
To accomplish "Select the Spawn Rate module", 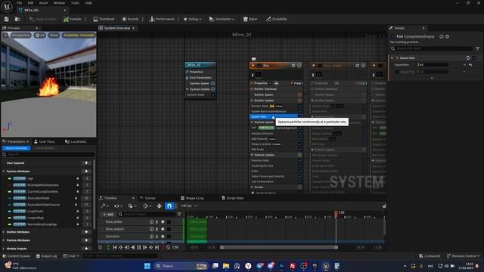I will coord(273,117).
